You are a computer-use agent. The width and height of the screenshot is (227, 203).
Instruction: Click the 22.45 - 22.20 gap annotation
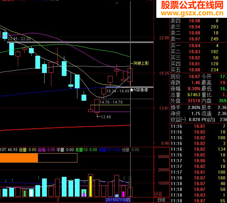(19, 39)
